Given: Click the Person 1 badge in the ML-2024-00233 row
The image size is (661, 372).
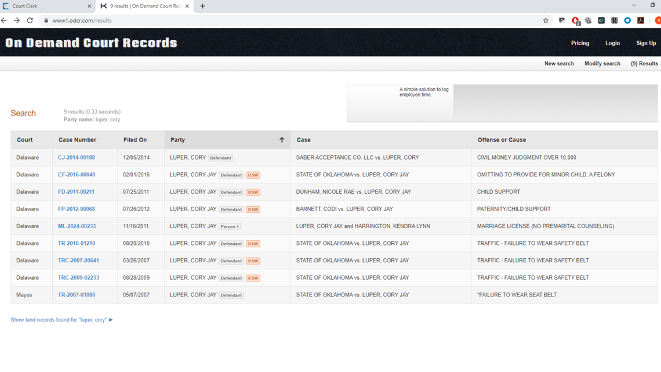Looking at the screenshot, I should (x=230, y=226).
